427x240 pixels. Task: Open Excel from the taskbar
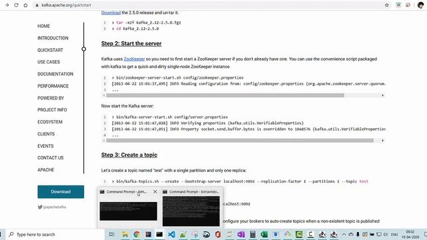[264, 234]
